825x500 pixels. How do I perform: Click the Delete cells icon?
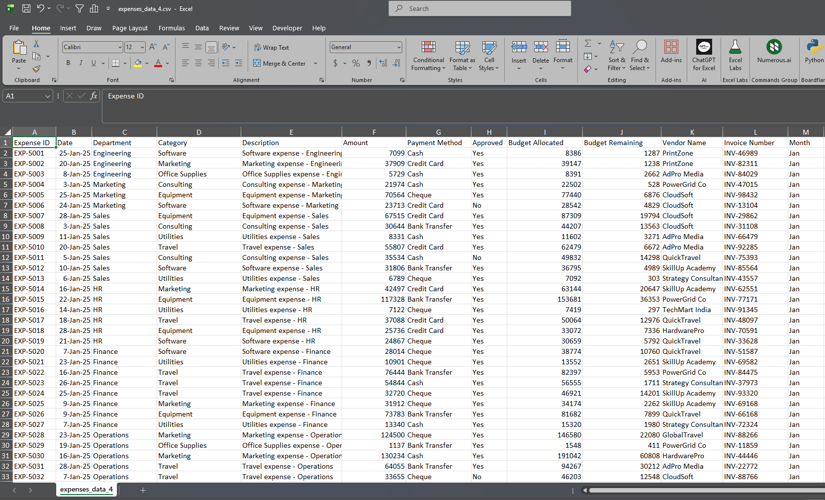pos(541,47)
